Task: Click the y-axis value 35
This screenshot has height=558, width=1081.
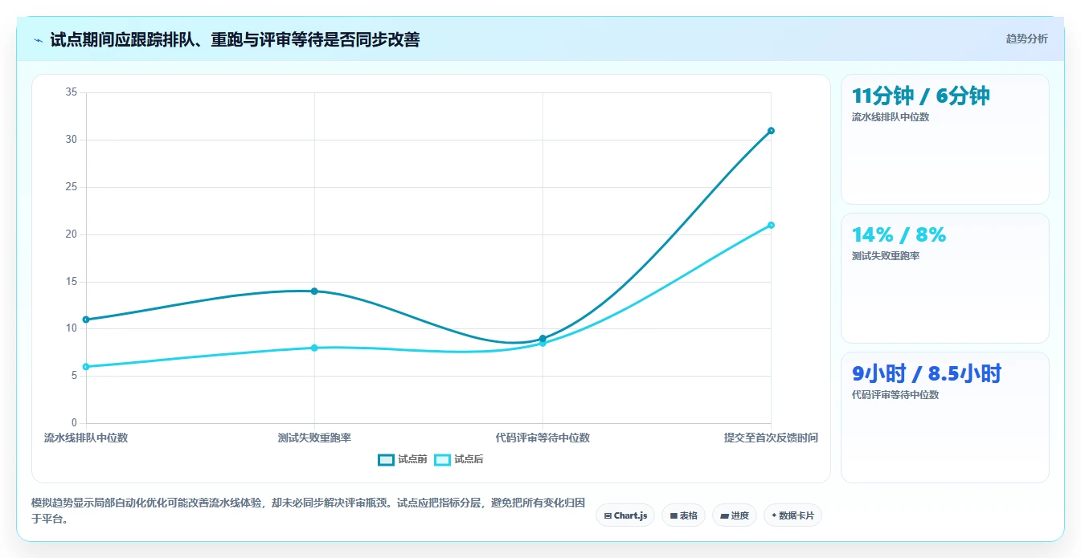Action: (x=71, y=92)
